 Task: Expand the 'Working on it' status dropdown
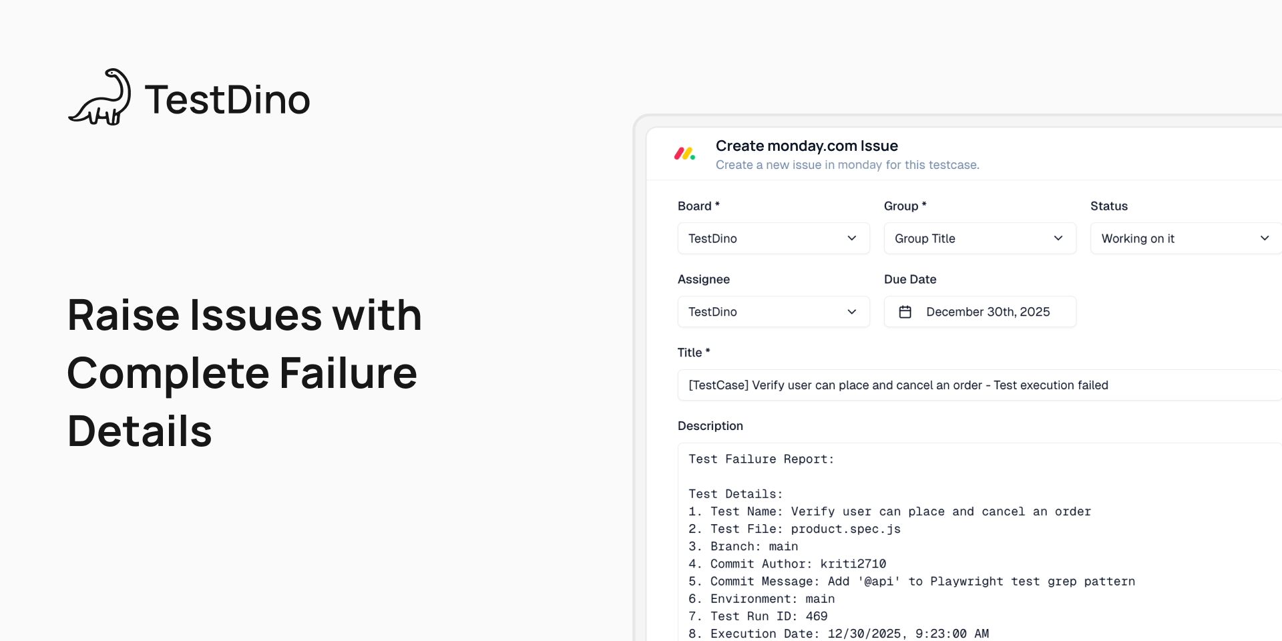pyautogui.click(x=1185, y=238)
